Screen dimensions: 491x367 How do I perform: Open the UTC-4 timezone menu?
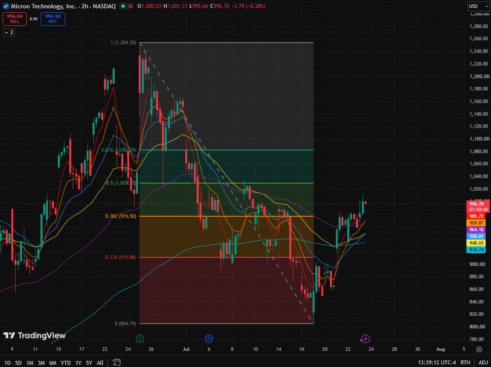tap(437, 362)
